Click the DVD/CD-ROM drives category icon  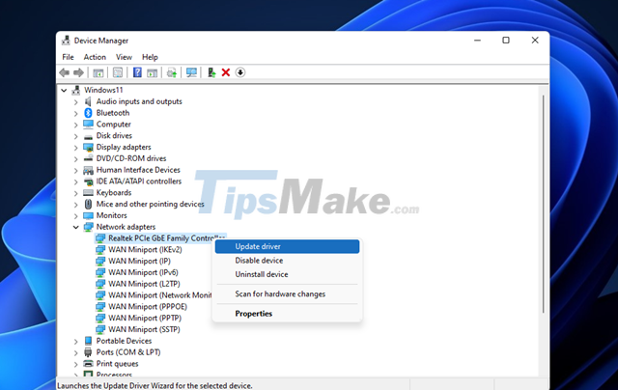click(x=88, y=158)
